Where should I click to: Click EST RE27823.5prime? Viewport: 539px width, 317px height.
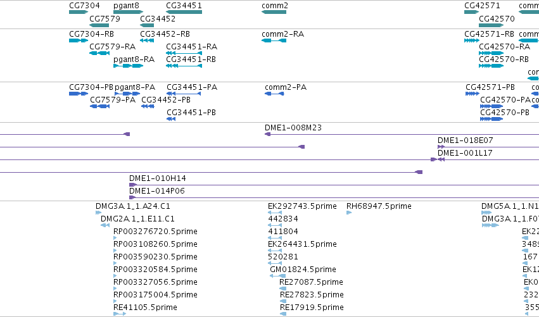(312, 295)
